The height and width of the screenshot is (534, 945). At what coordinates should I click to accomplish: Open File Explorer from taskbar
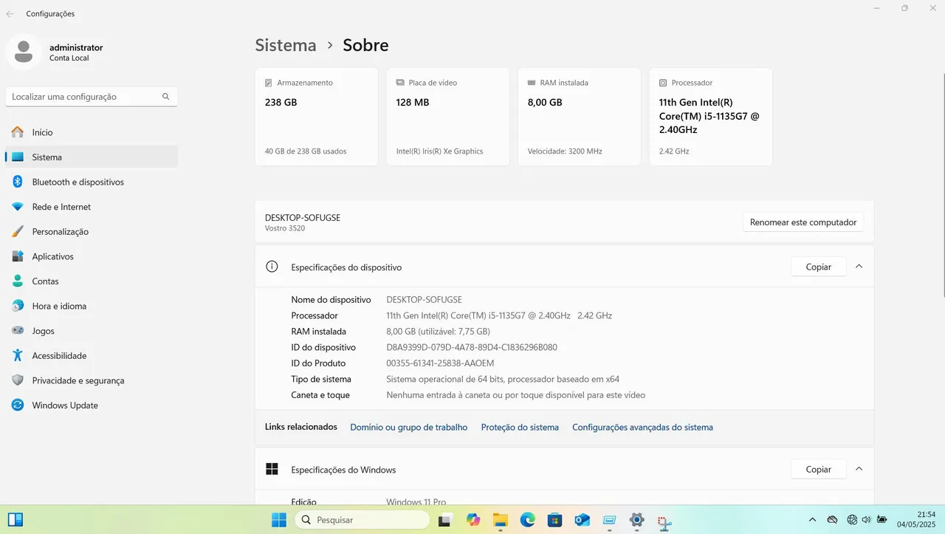click(501, 520)
